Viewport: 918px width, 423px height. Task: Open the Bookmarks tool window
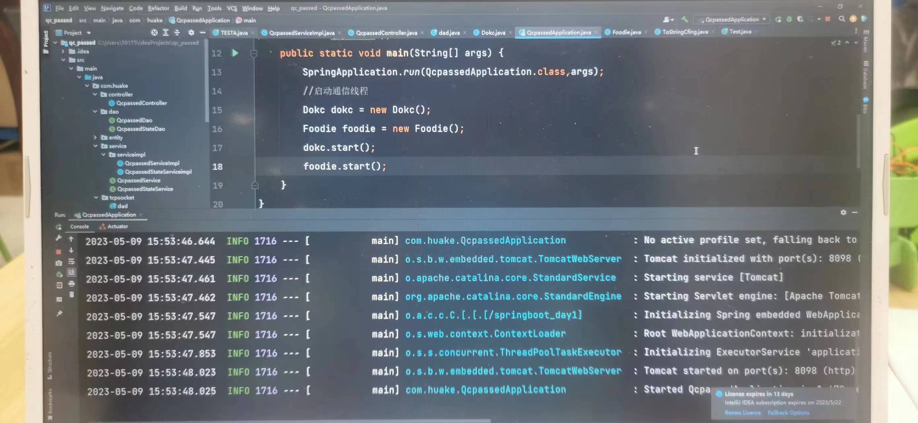(50, 404)
